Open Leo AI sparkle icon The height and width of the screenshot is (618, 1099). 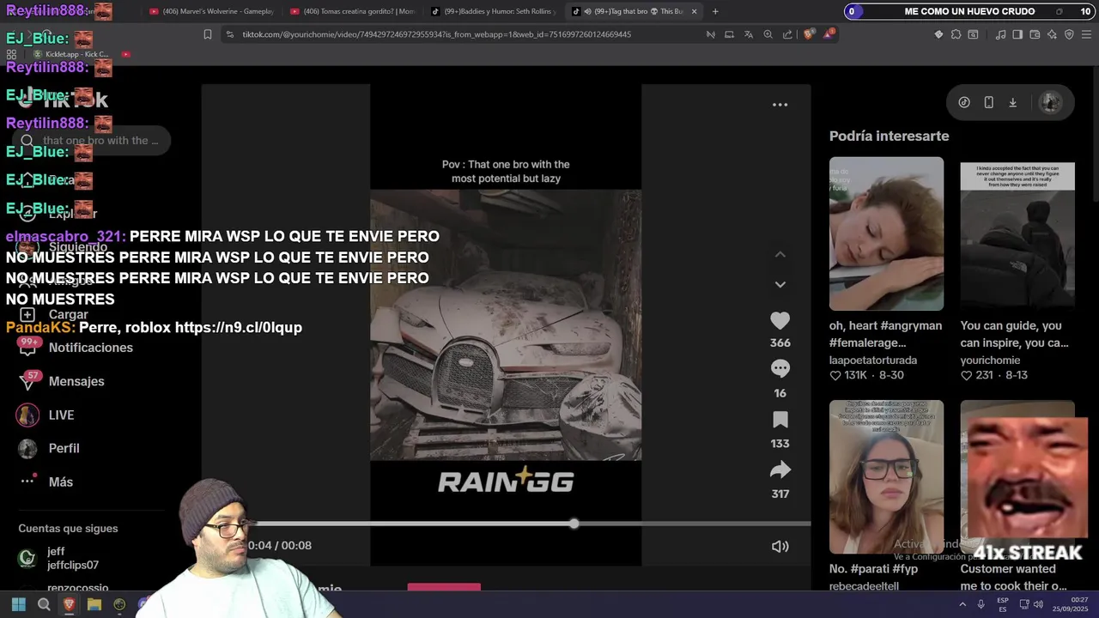click(x=1052, y=34)
